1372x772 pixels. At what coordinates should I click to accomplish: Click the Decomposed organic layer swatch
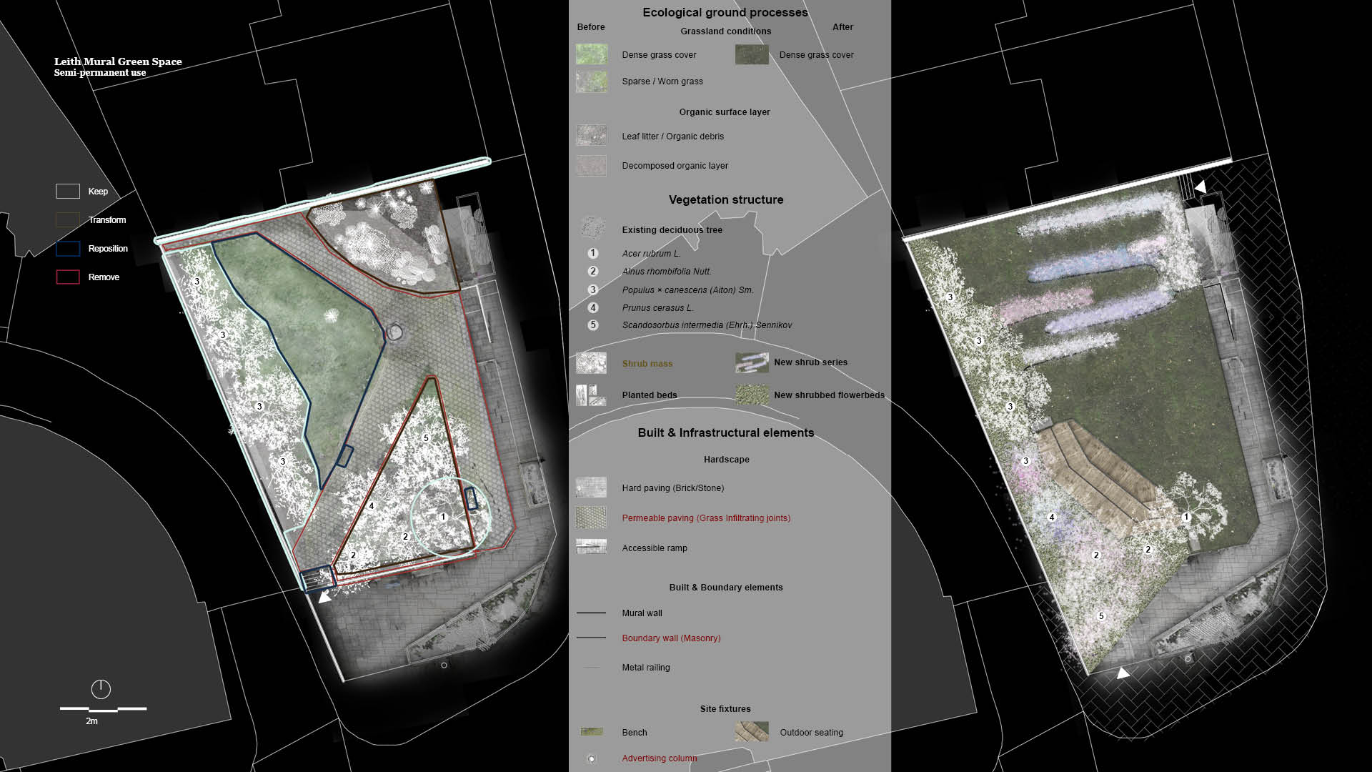coord(592,166)
